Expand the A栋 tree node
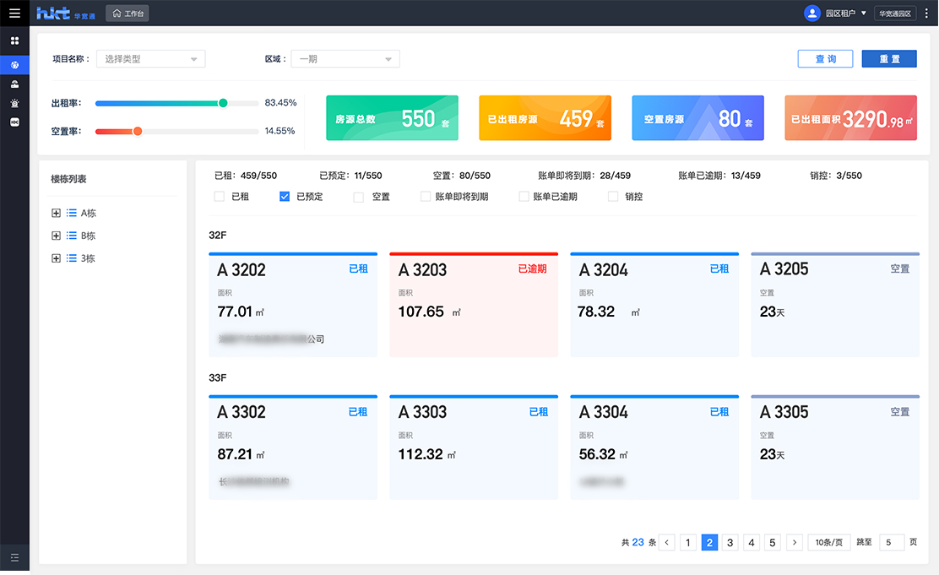This screenshot has height=575, width=939. pos(57,213)
